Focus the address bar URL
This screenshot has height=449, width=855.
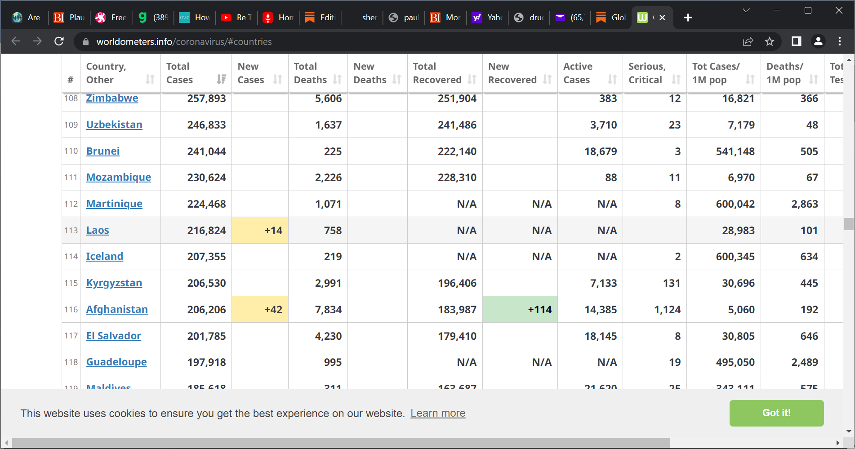(184, 42)
